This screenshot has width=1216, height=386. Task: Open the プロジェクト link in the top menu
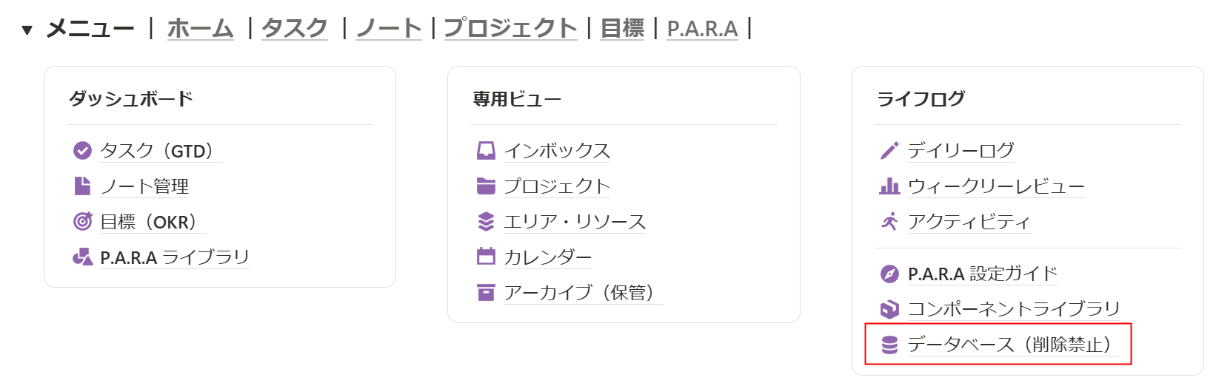510,28
